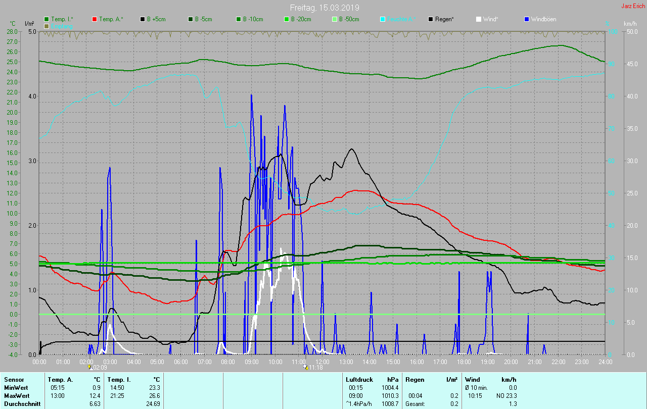647x409 pixels.
Task: Click the blue Windböen legend square
Action: pos(527,19)
